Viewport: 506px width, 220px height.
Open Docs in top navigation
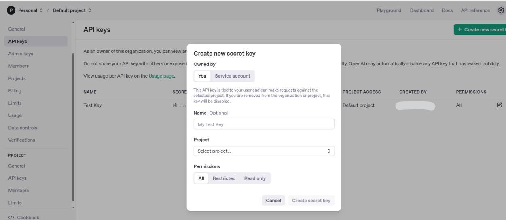point(447,10)
